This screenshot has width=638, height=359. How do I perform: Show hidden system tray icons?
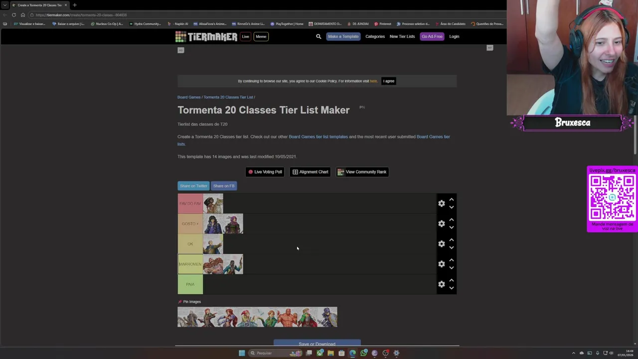573,353
